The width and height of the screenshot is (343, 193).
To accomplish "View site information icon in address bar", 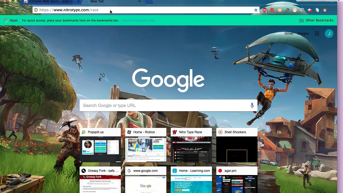I will click(36, 10).
